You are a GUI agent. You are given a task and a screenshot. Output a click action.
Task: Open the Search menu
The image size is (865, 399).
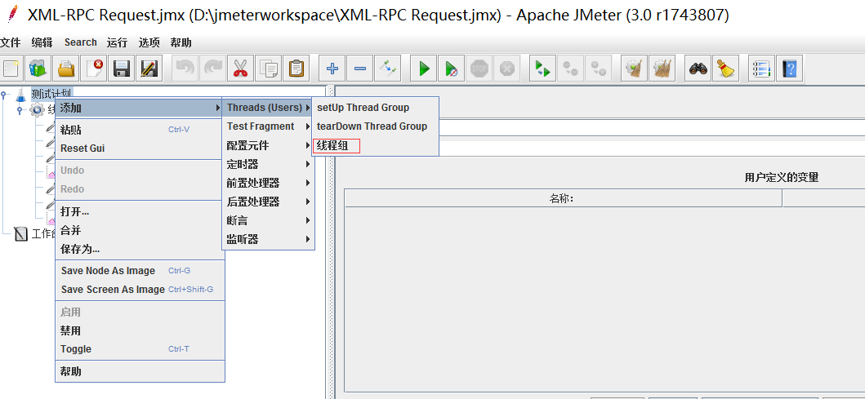(x=81, y=42)
